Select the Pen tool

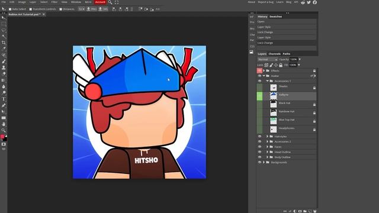4,105
